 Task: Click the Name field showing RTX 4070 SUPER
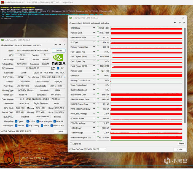[x=33, y=51]
